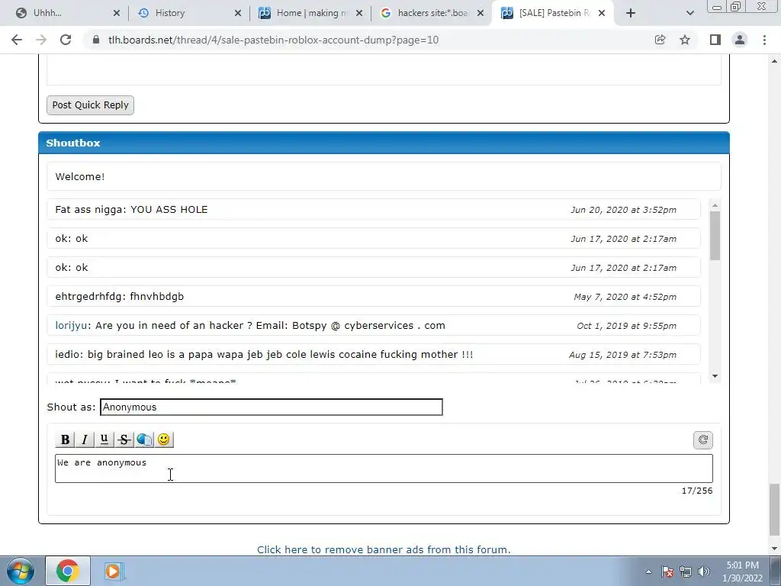Screen dimensions: 781x586
Task: Close the Uhhh... tab
Action: pos(116,13)
